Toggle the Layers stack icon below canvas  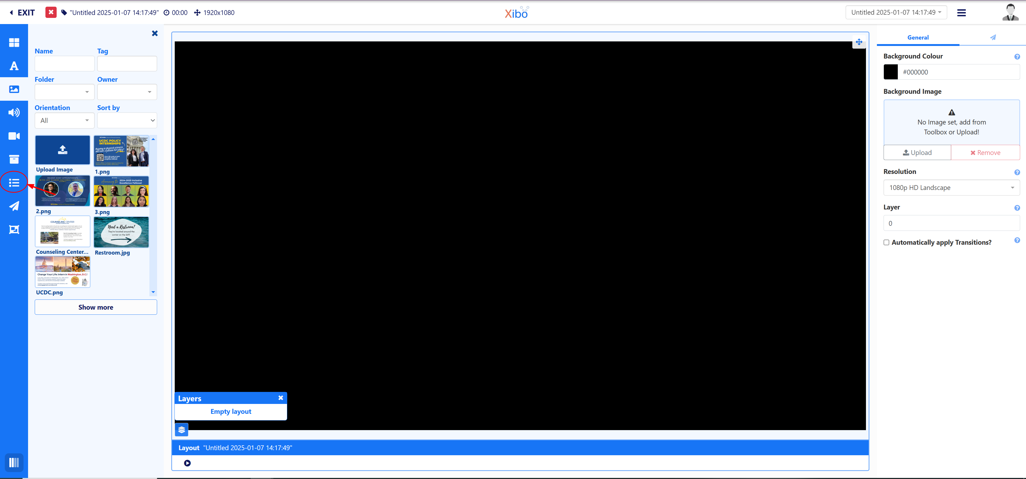click(x=182, y=430)
